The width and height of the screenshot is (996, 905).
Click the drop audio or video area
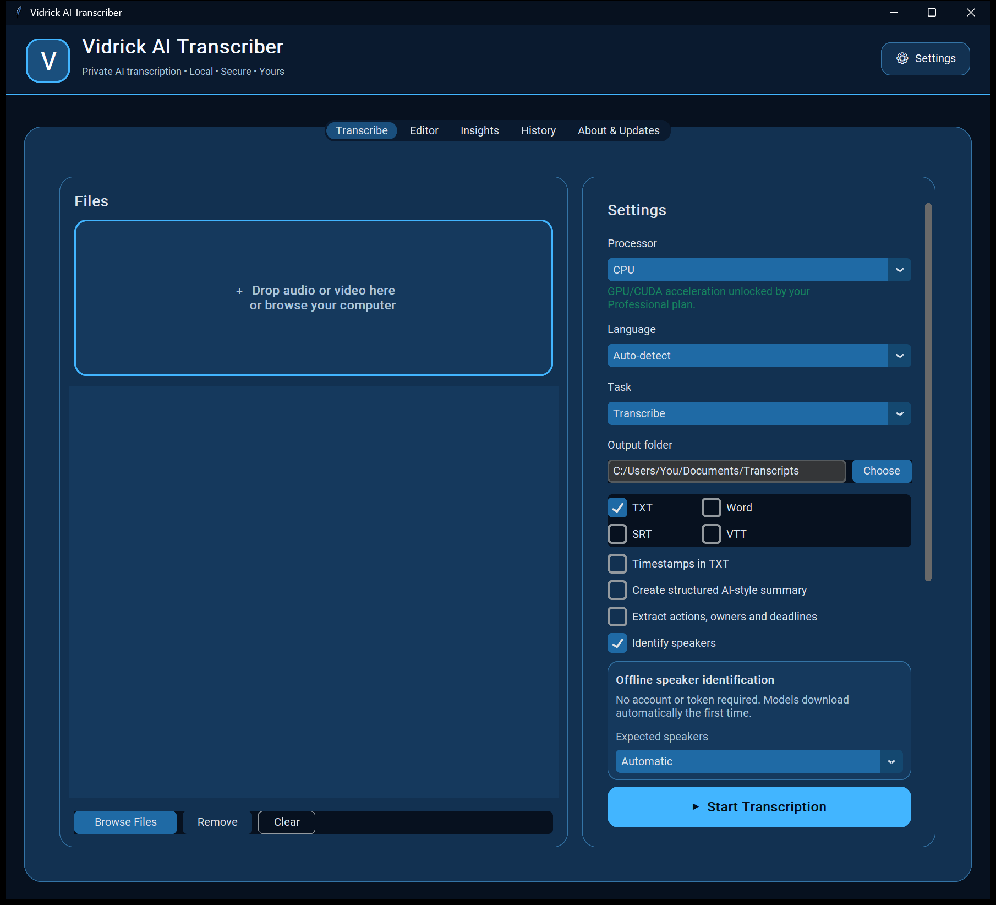click(x=314, y=298)
